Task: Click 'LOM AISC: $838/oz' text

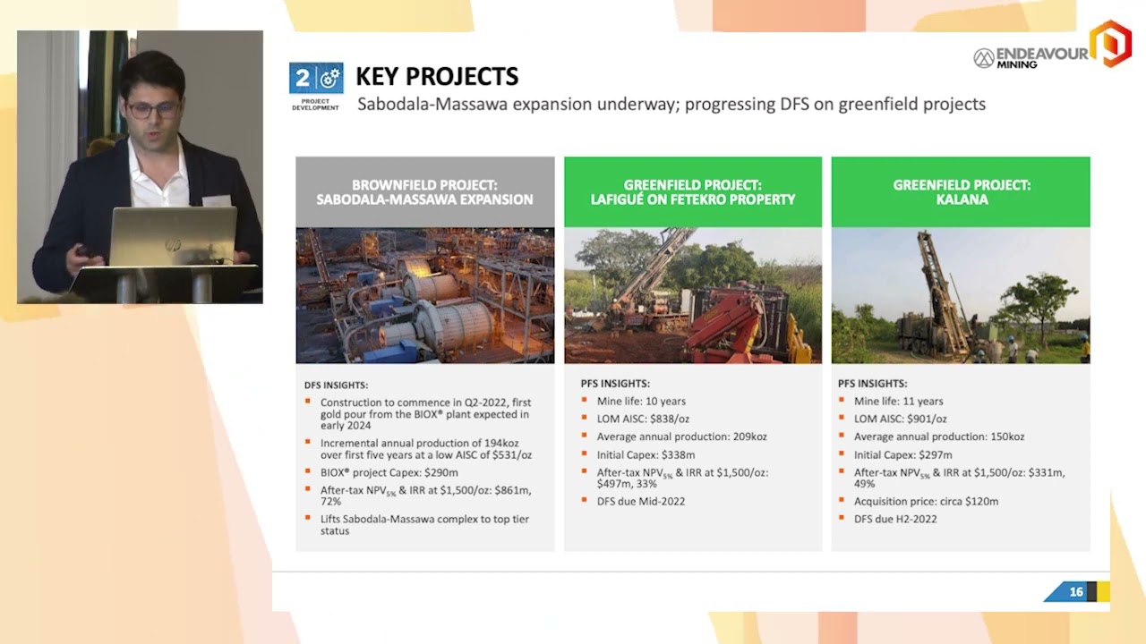Action: 644,419
